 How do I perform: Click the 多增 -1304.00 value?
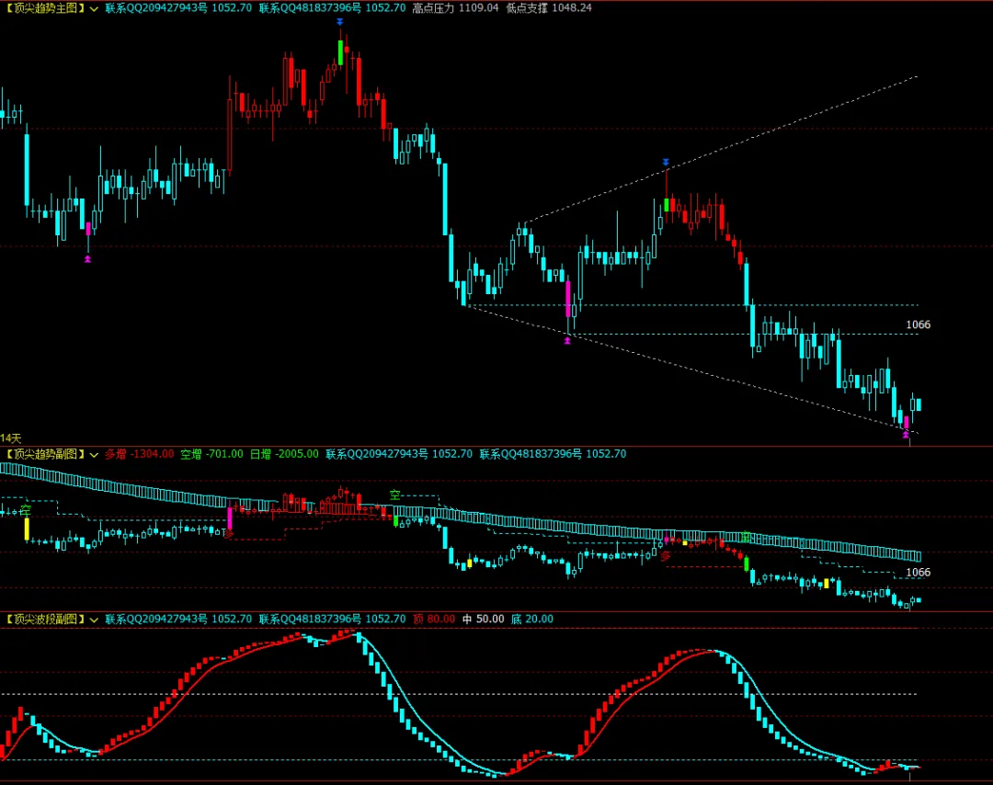pyautogui.click(x=140, y=454)
